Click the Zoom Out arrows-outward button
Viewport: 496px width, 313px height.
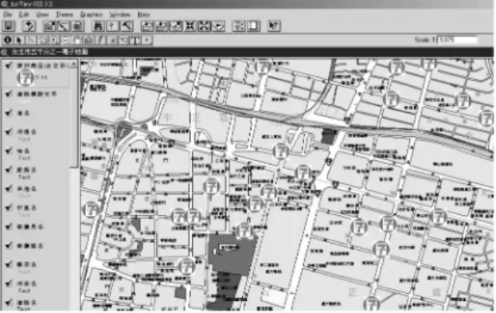coord(204,26)
